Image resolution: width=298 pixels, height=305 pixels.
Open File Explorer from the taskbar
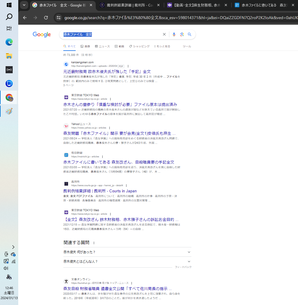[9, 56]
